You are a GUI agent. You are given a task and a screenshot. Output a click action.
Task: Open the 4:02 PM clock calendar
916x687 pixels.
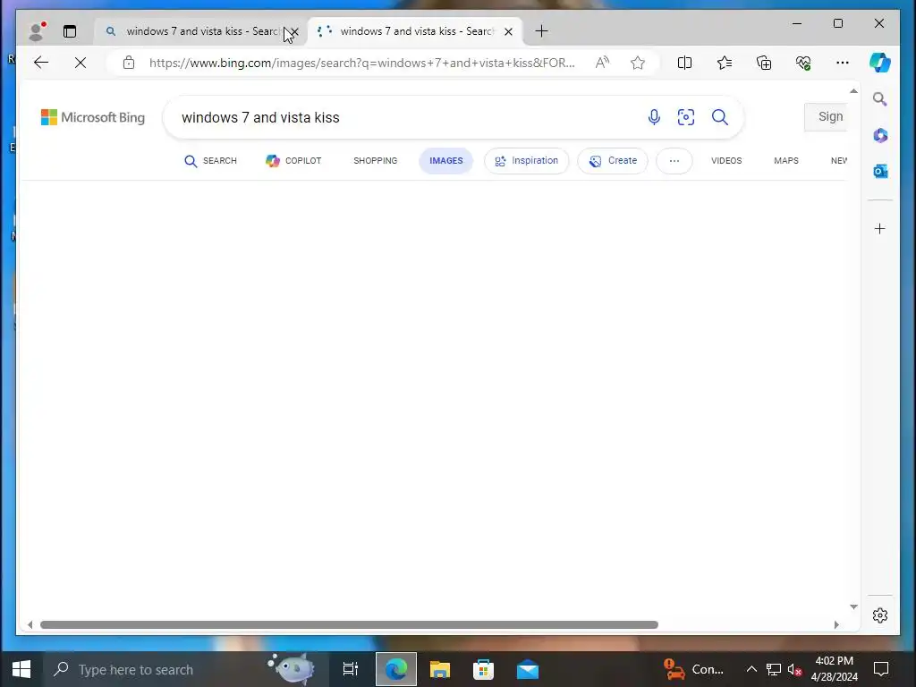pos(835,669)
